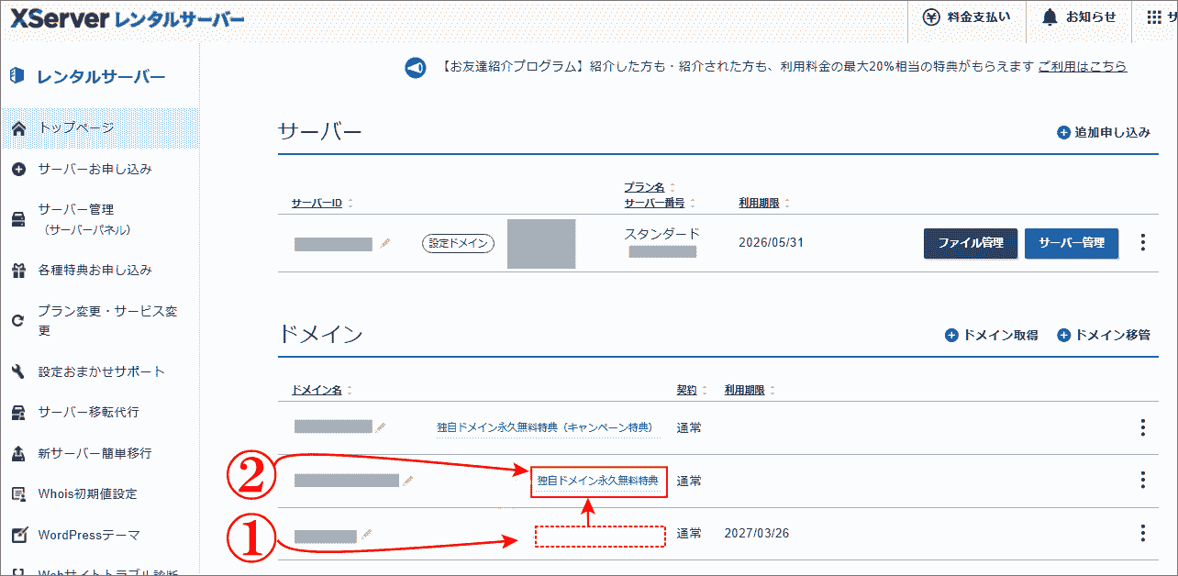Click the pencil edit icon beside the サーバーID
1178x576 pixels.
[385, 244]
